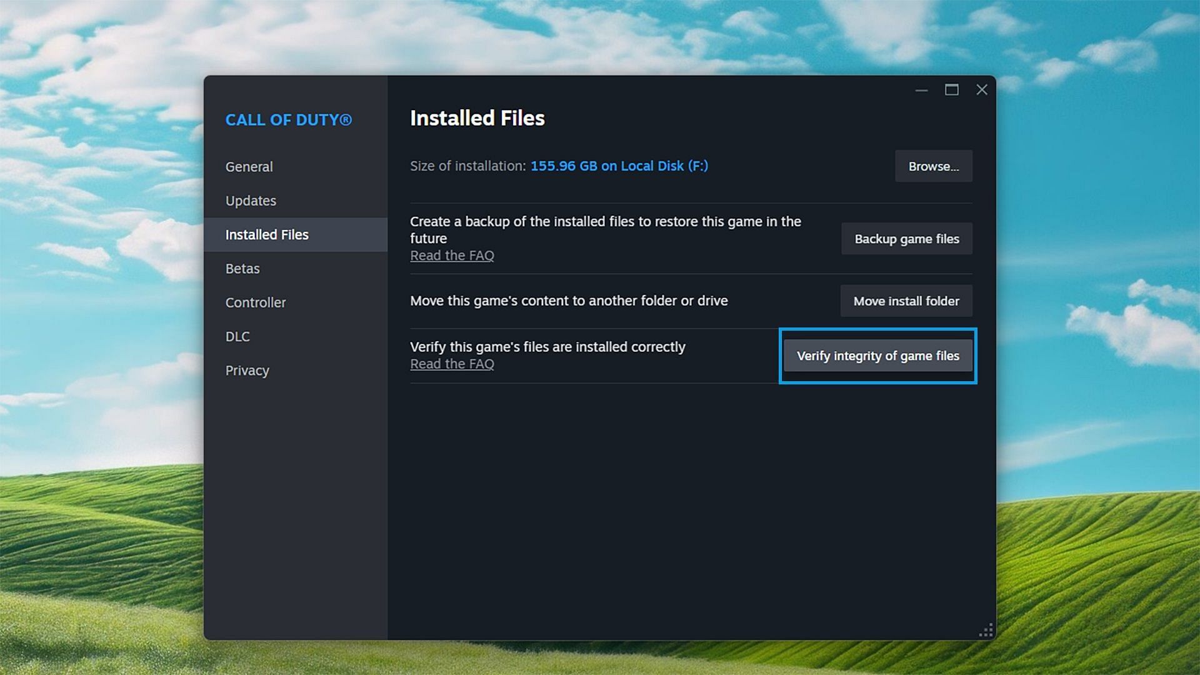Expand move folder destination options

tap(906, 301)
